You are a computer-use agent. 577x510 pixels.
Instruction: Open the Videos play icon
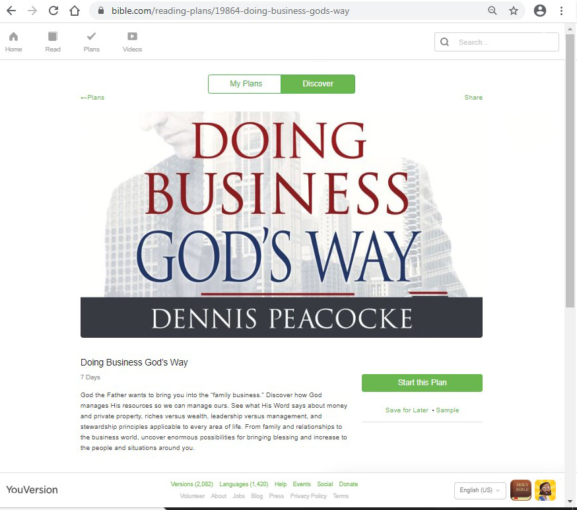pyautogui.click(x=133, y=36)
